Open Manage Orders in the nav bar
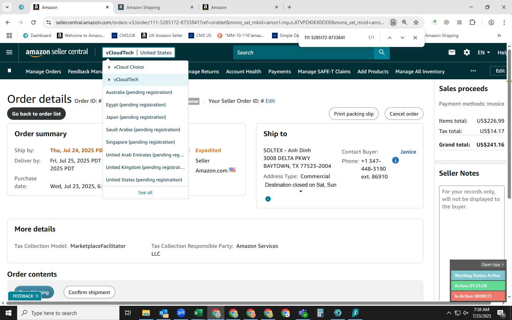This screenshot has height=320, width=512. (x=43, y=71)
